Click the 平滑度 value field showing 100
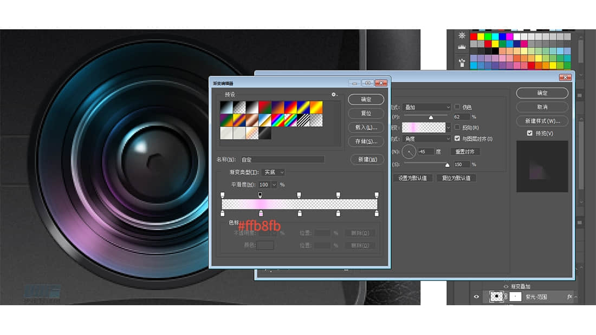 (264, 185)
